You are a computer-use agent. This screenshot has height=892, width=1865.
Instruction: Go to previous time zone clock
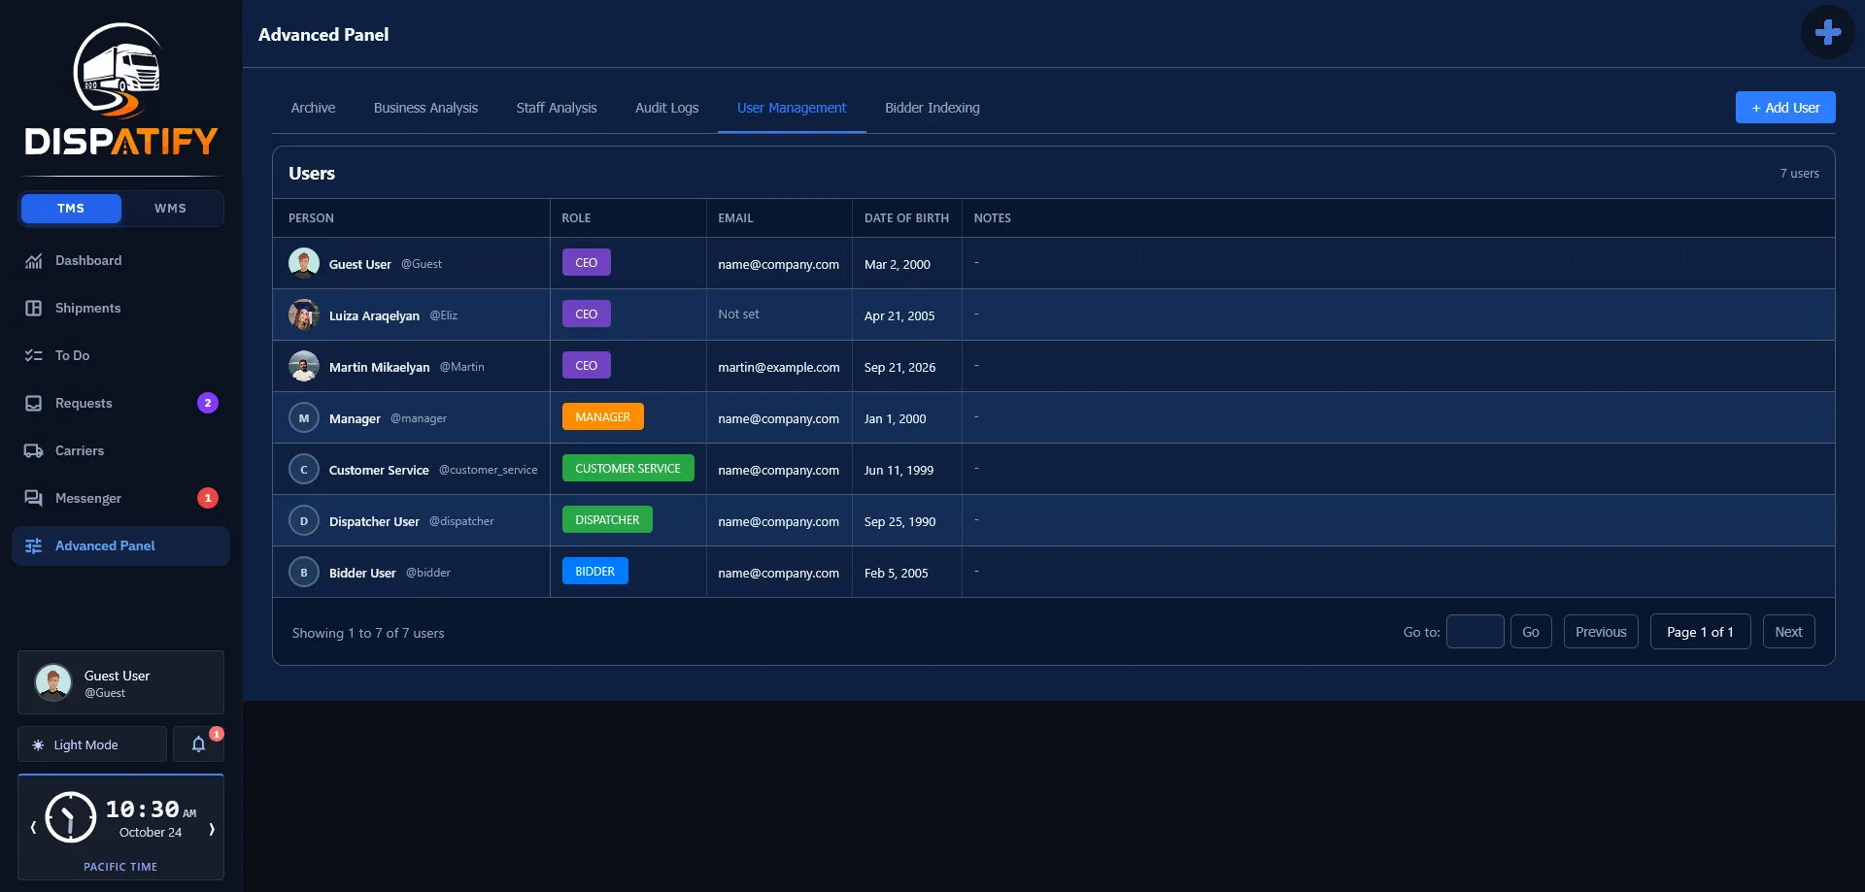pos(33,828)
